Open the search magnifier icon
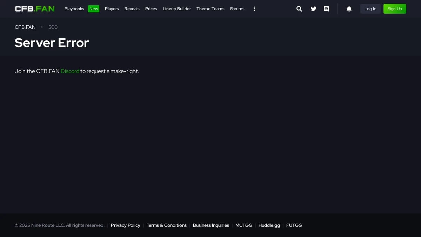421x237 pixels. 299,9
